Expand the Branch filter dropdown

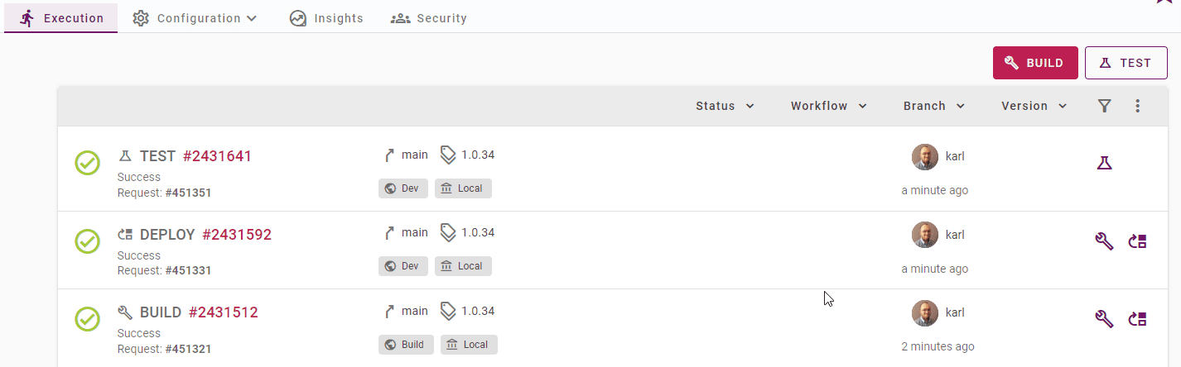tap(934, 106)
